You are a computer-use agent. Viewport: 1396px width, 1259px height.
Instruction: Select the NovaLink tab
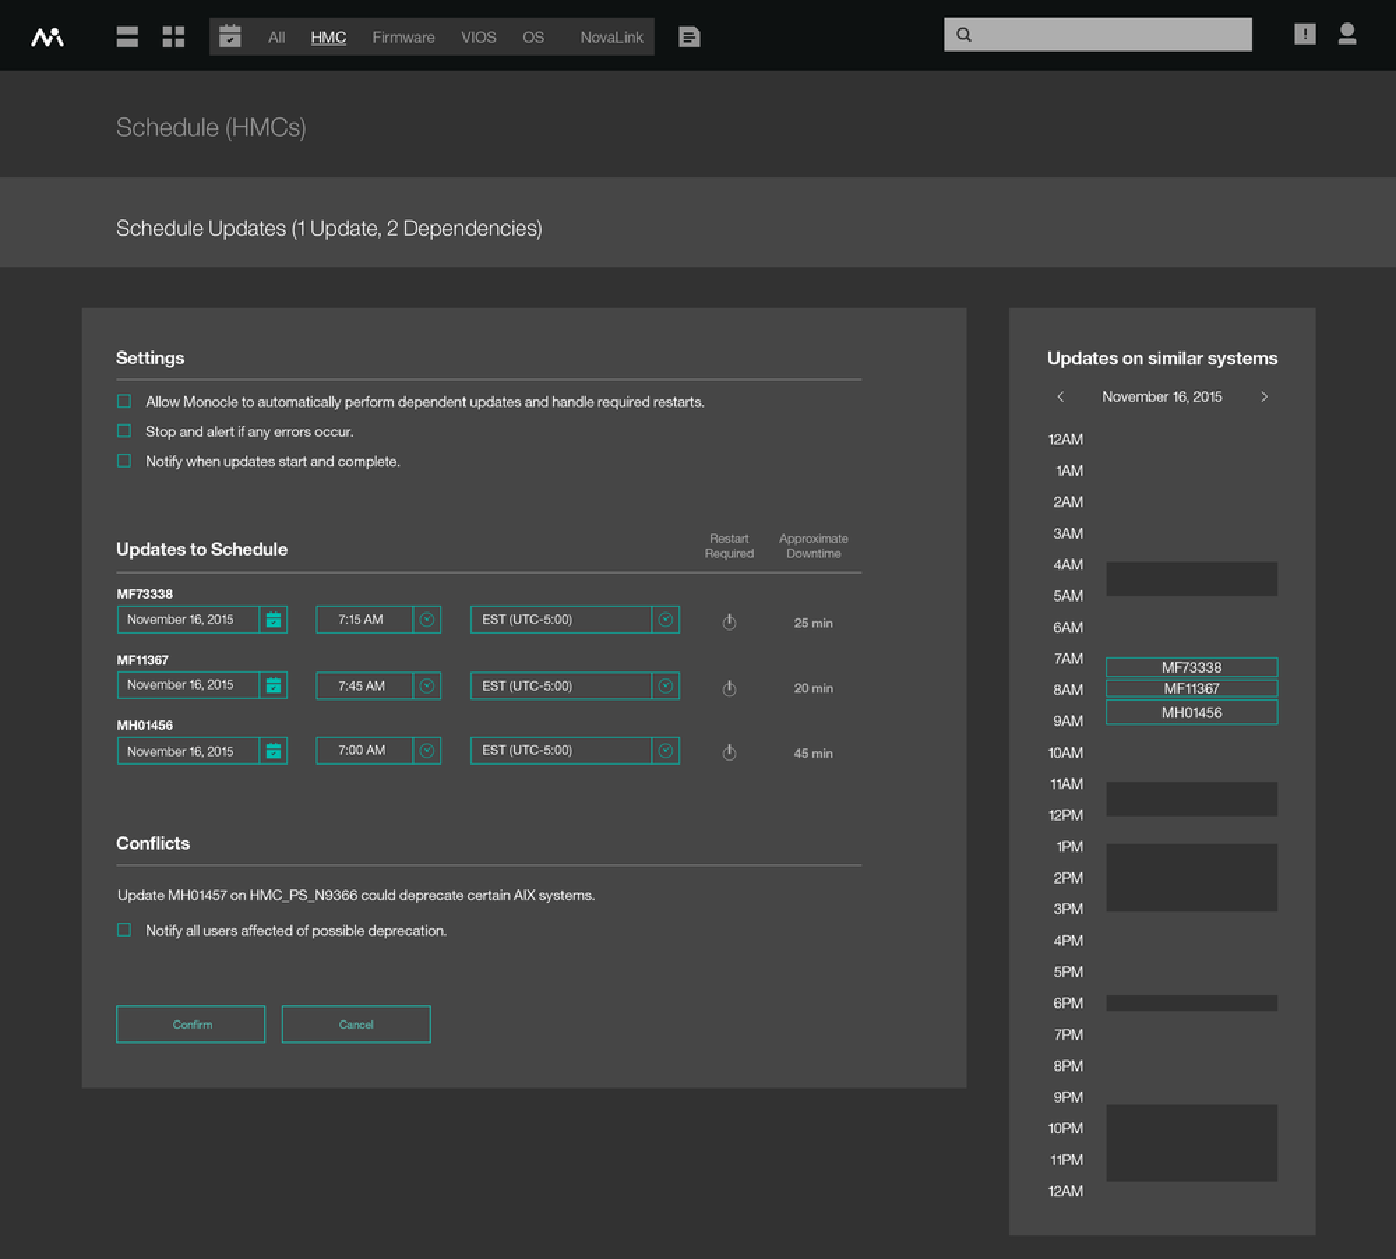tap(611, 38)
